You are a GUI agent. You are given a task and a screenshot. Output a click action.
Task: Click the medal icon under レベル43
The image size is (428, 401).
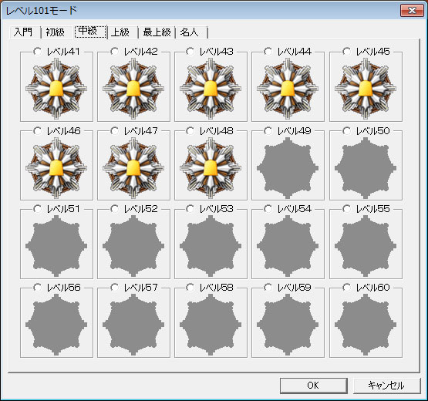click(211, 89)
